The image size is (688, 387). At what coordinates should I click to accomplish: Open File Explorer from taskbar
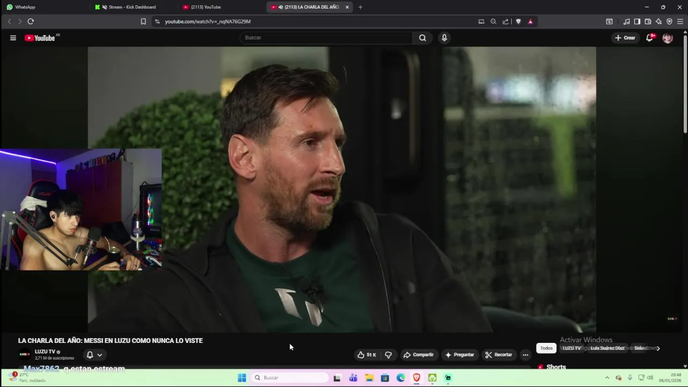click(369, 378)
